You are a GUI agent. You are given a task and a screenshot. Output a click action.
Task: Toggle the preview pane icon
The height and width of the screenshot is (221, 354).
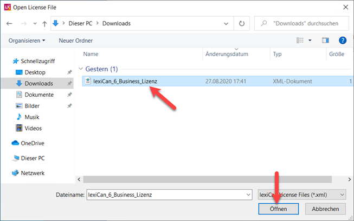tap(326, 41)
